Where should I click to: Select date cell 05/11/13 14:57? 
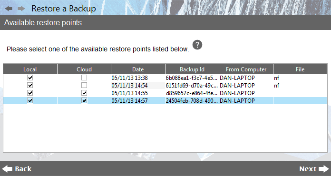coord(138,101)
